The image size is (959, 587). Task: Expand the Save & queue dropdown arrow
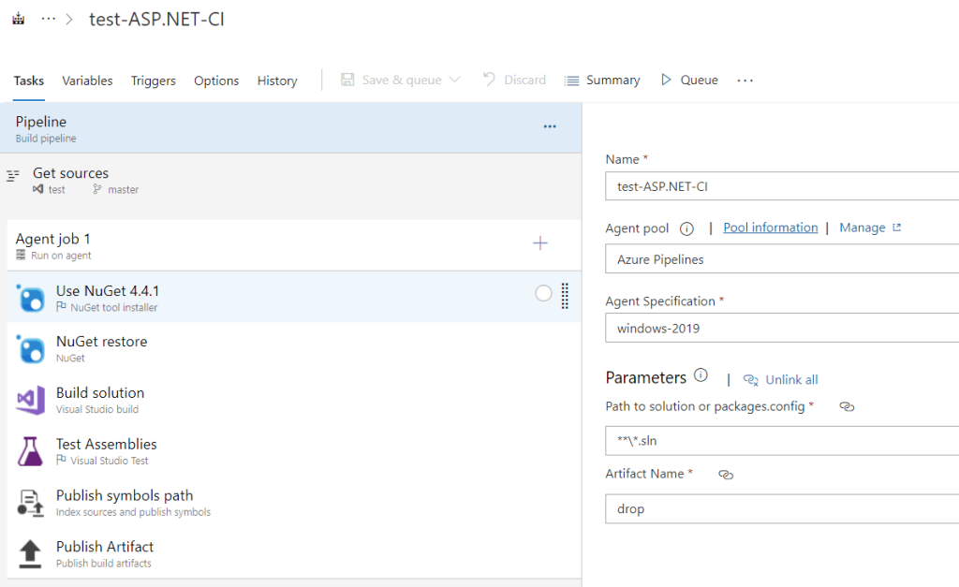[454, 80]
